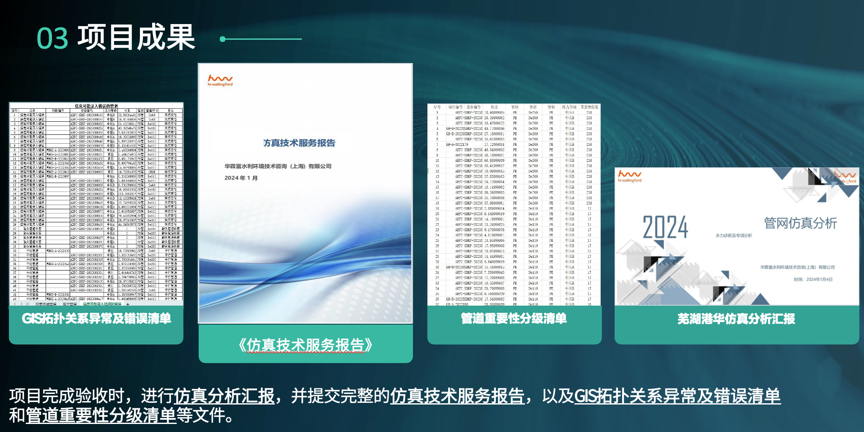Image resolution: width=864 pixels, height=432 pixels.
Task: Select the 信息可能录入错误的管道 sheet tab
Action: [102, 304]
